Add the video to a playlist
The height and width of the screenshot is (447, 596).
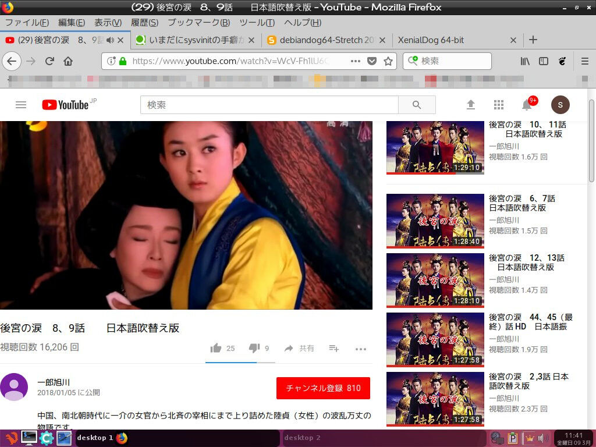[334, 348]
